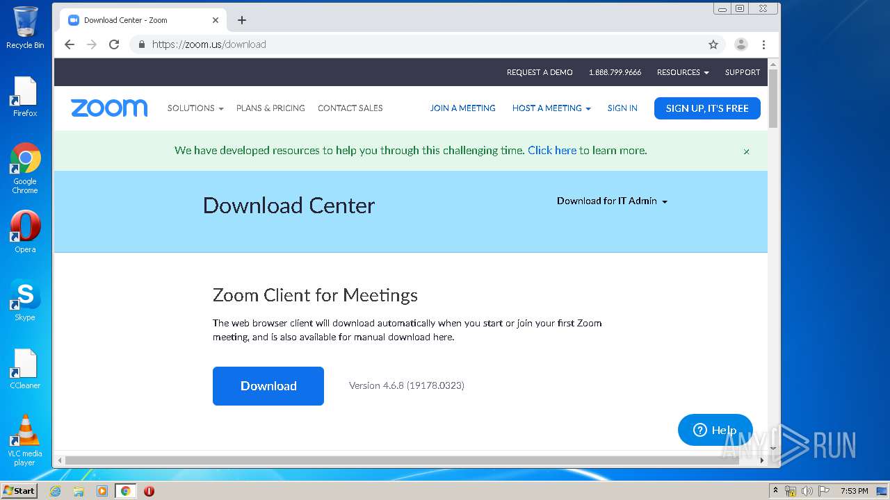This screenshot has width=890, height=500.
Task: Click the Version 4.6.8 text
Action: click(x=407, y=385)
